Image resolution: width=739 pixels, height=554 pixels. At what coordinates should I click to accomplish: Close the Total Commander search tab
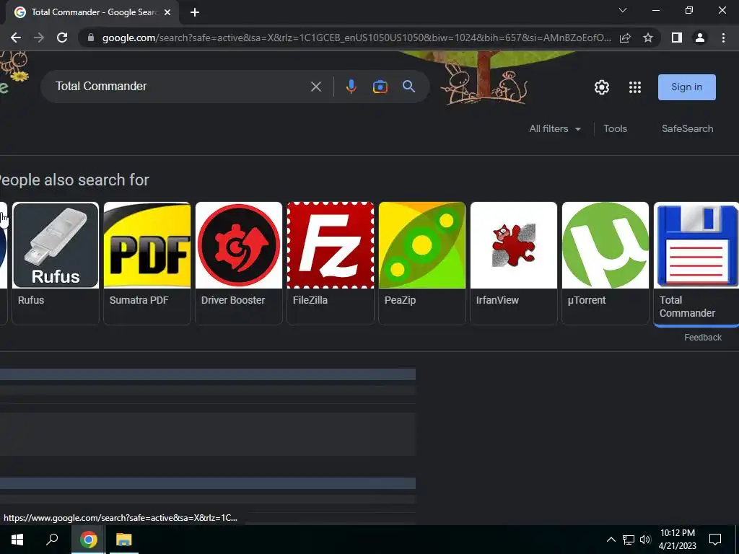[x=167, y=12]
